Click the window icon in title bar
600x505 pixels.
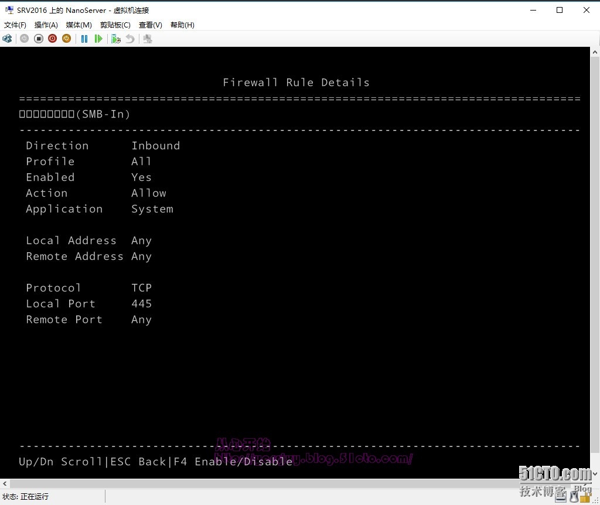pos(9,10)
